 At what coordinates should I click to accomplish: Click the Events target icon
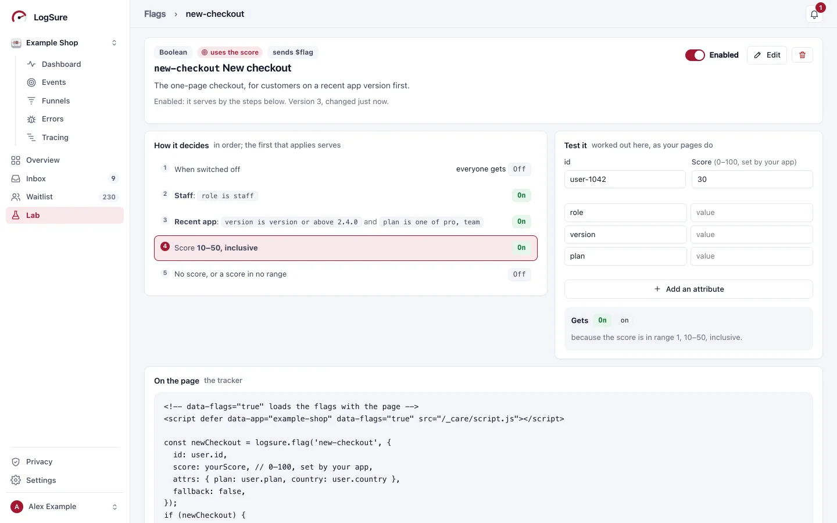(x=31, y=83)
